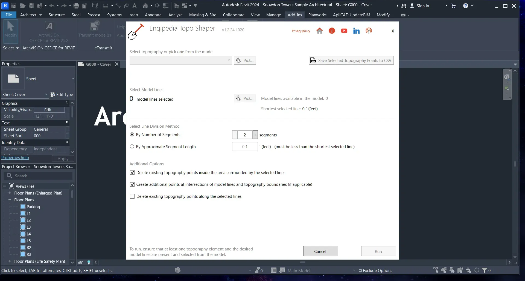Screen dimensions: 525x281
Task: Click the Autodesk App Store cart icon
Action: pos(454,6)
